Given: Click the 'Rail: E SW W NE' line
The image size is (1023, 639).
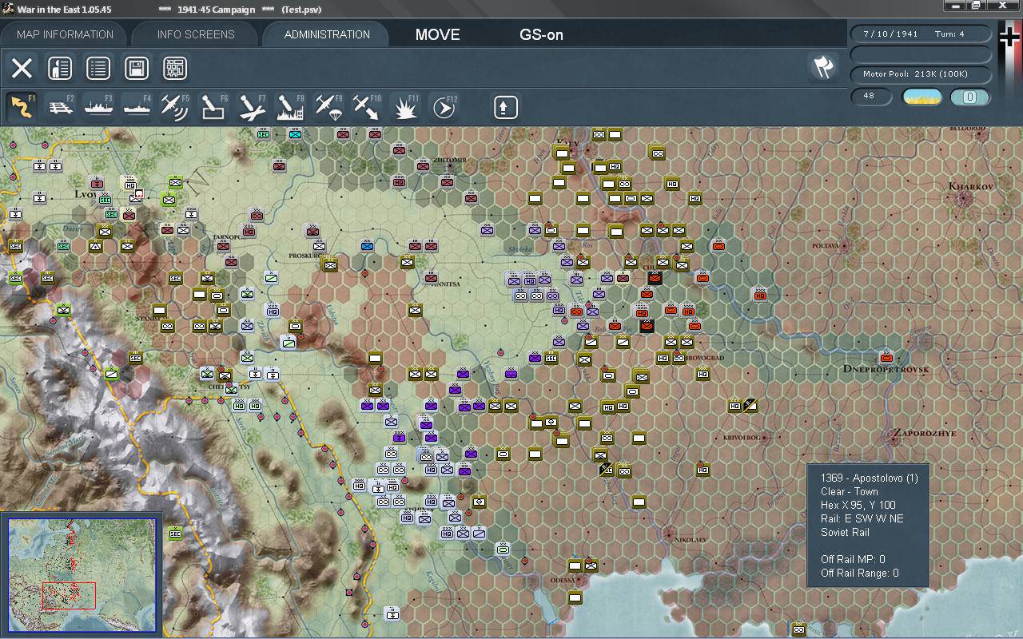Looking at the screenshot, I should (x=862, y=518).
